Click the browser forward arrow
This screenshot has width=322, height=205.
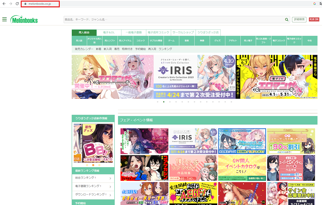point(11,4)
